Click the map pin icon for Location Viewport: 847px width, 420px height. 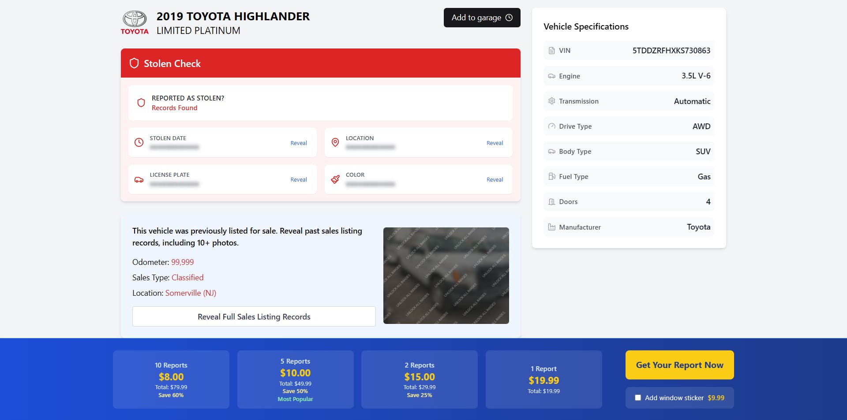335,142
